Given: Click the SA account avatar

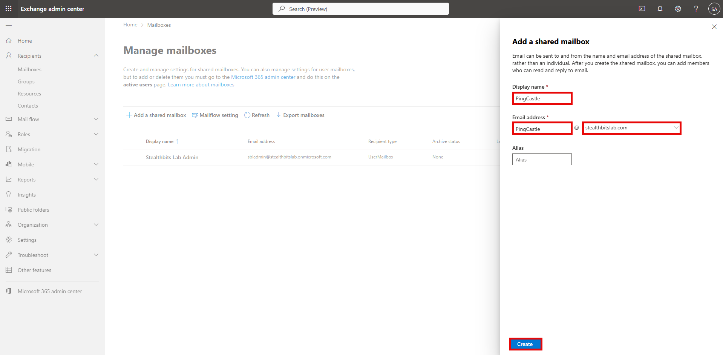Looking at the screenshot, I should 714,8.
